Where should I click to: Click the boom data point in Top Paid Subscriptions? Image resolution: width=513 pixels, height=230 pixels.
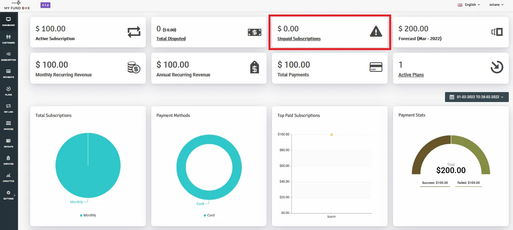click(332, 134)
